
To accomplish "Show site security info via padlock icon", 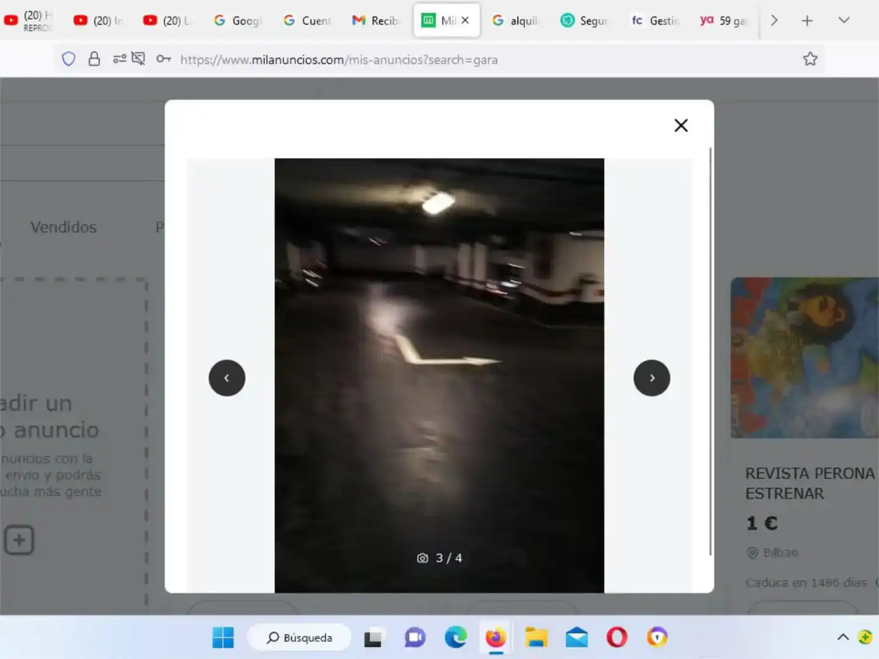I will point(94,59).
